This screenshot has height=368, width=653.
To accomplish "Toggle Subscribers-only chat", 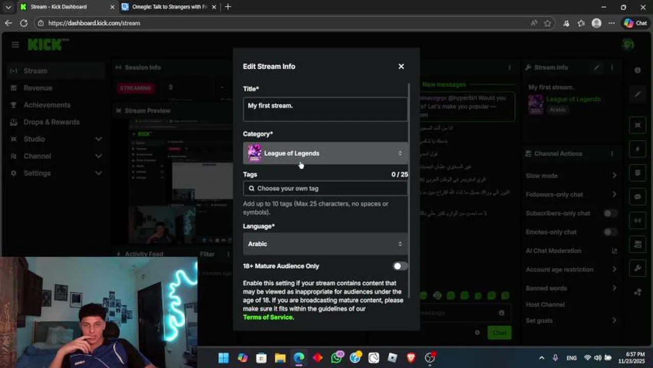I will point(610,213).
